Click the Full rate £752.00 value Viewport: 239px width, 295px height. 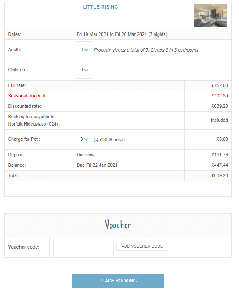point(220,86)
